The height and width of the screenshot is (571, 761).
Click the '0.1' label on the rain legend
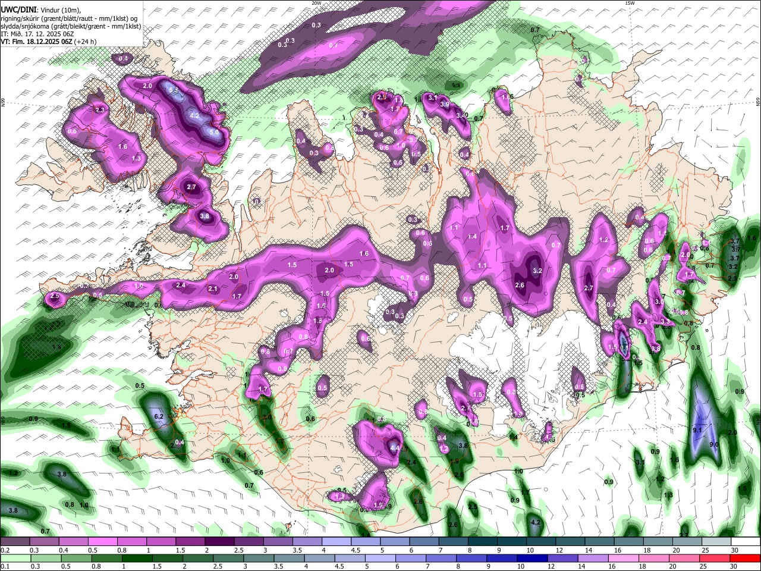pos(5,567)
